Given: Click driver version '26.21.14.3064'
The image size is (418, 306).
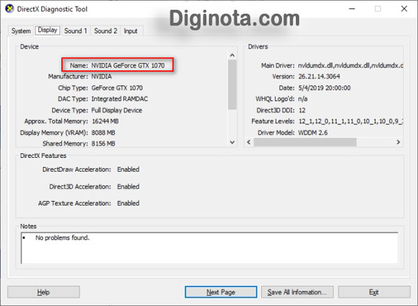Looking at the screenshot, I should (319, 76).
